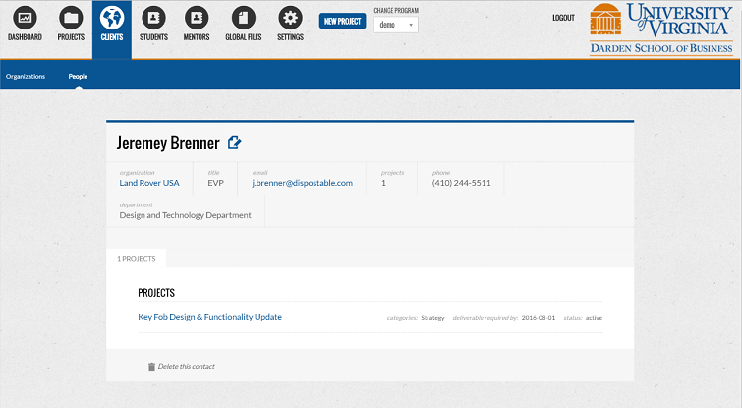The image size is (742, 408).
Task: Switch to the Organizations tab
Action: 26,76
